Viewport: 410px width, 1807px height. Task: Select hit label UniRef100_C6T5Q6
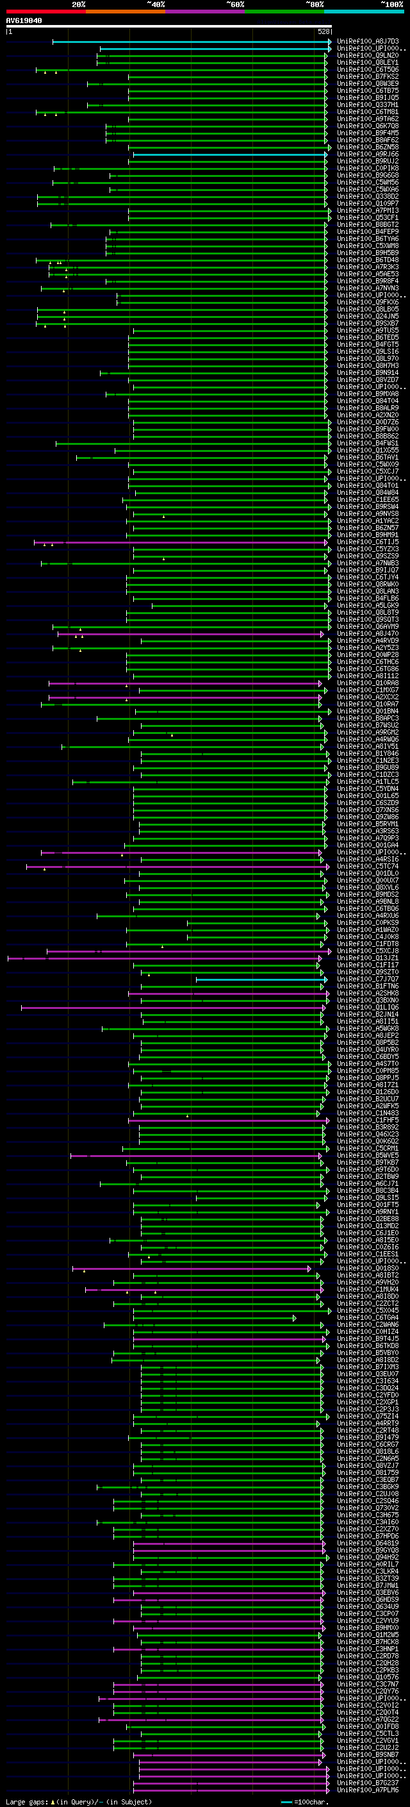(368, 69)
